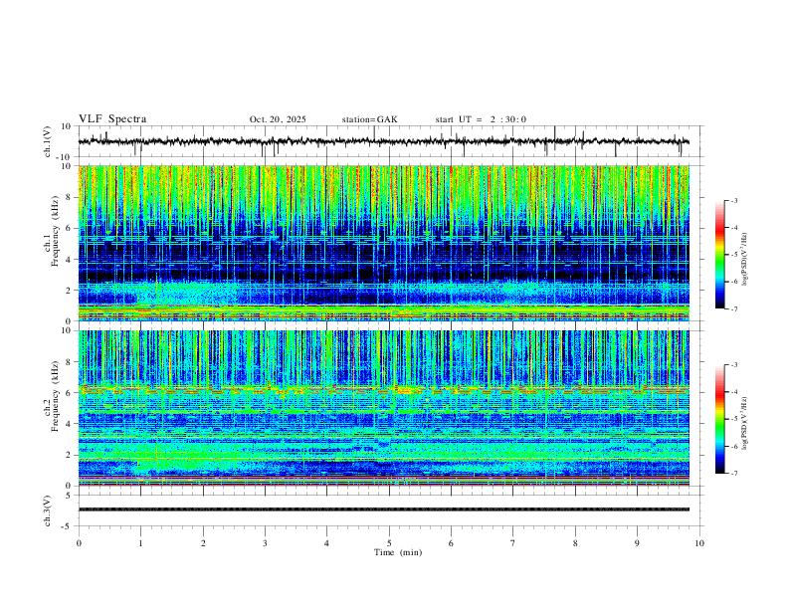
Task: Click the "ch.1(V)" waveform axis label
Action: pyautogui.click(x=48, y=141)
